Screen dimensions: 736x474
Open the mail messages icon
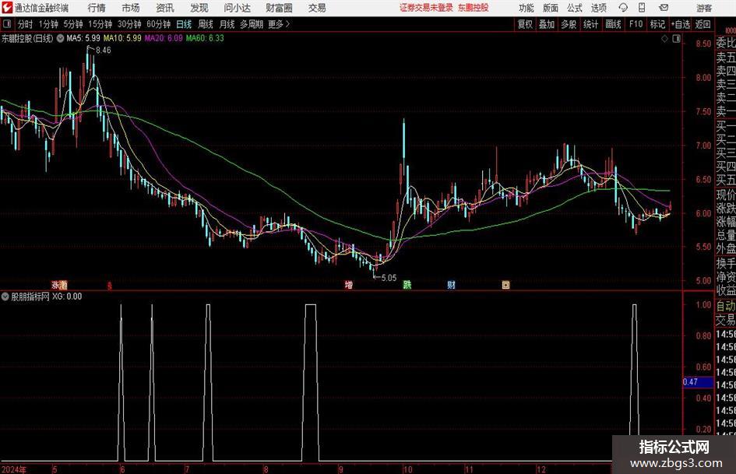coord(664,8)
